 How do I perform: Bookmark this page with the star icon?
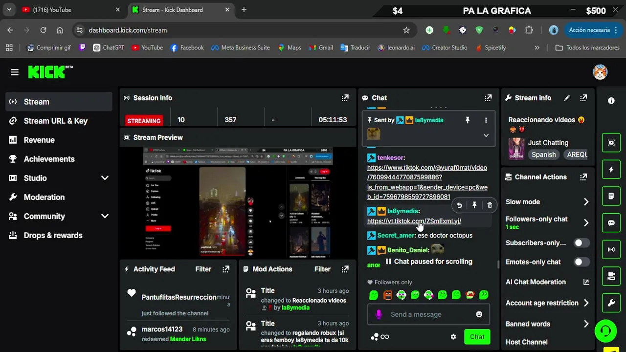[x=406, y=30]
